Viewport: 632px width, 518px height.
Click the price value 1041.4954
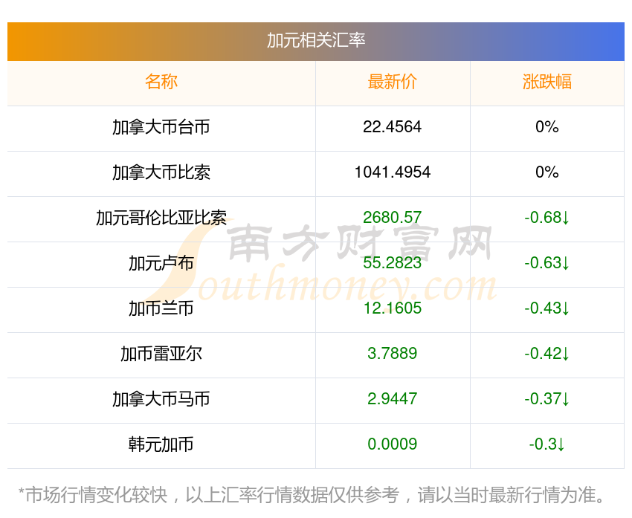click(392, 172)
